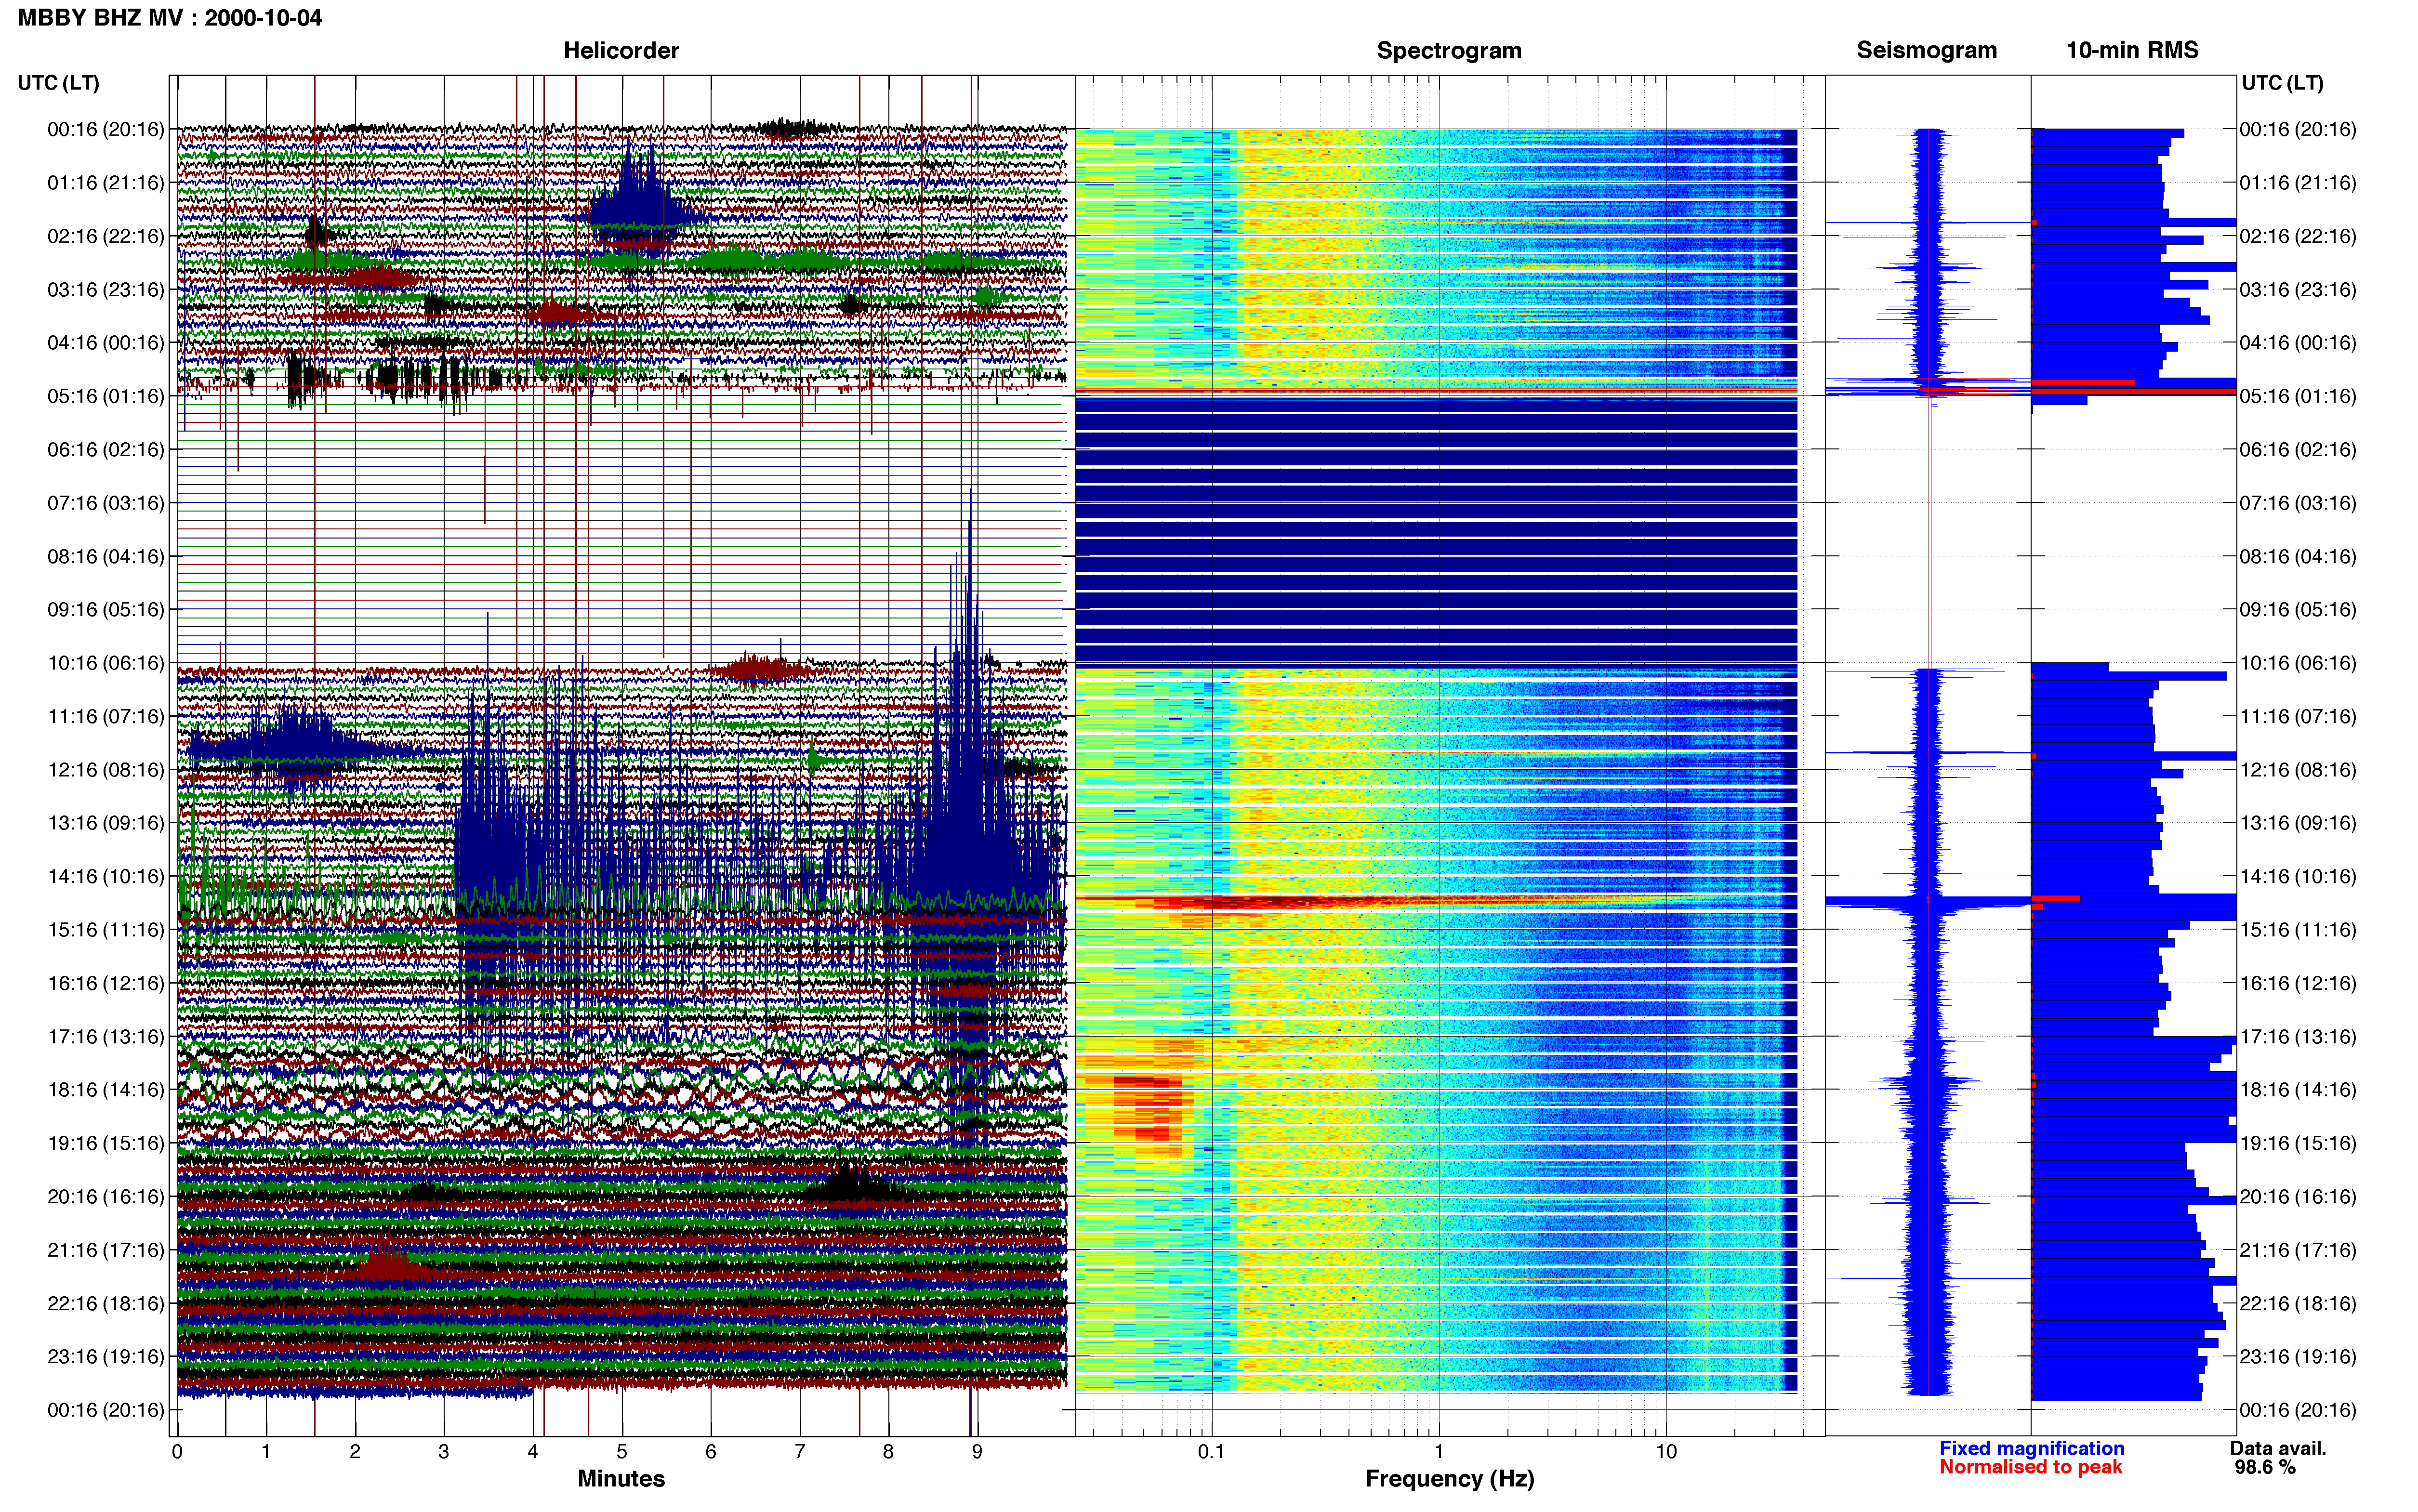Viewport: 2418px width, 1512px height.
Task: Click the minute '5' tick label
Action: click(621, 1452)
